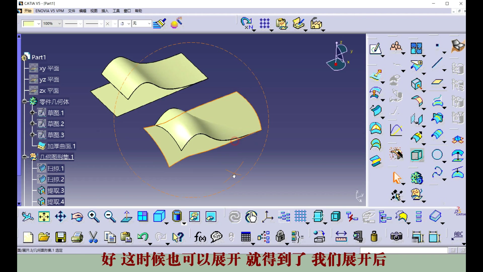Collapse the 零件几何体 tree node

coord(24,101)
